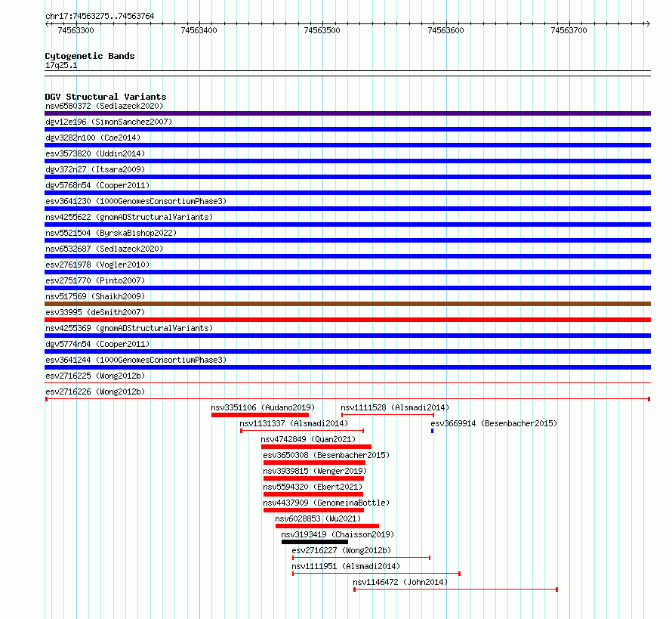Viewport: 672px width, 619px height.
Task: Select nsv5594320 (Ebert2021) label
Action: point(313,487)
